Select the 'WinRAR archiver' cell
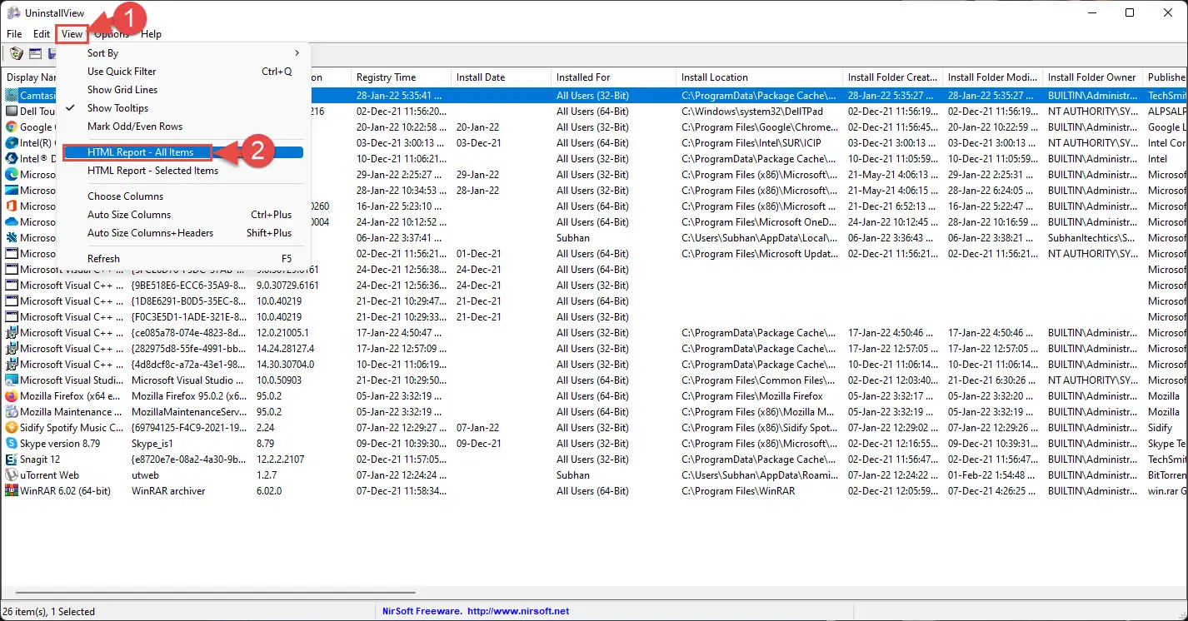The width and height of the screenshot is (1188, 621). click(168, 491)
